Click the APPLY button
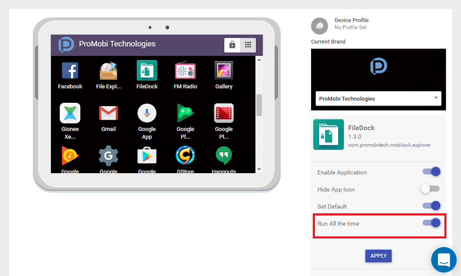Screen dimensions: 461x276 [378, 256]
